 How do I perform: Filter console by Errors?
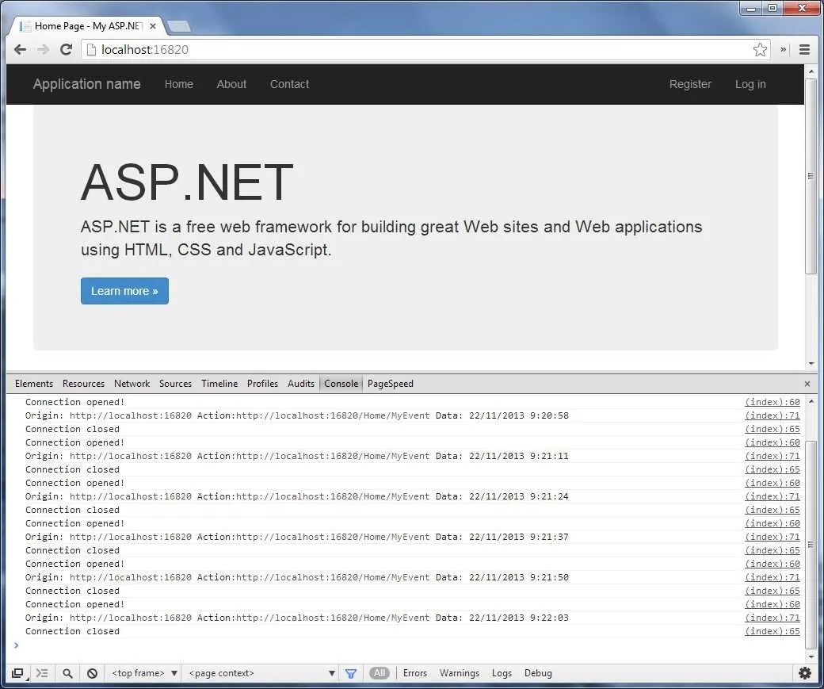click(x=414, y=673)
